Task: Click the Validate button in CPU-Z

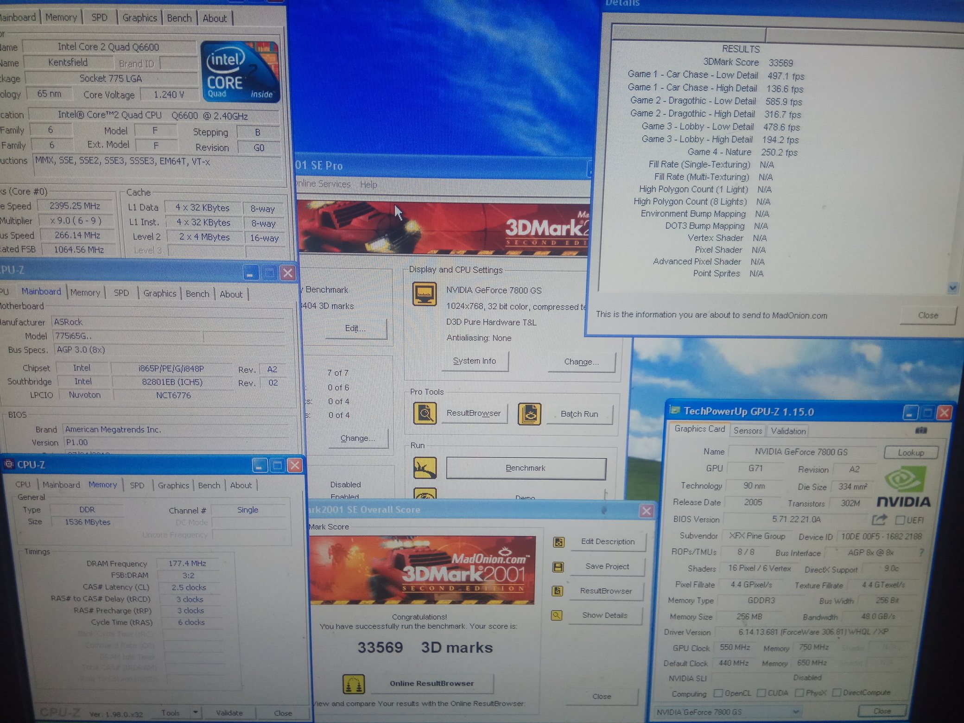Action: tap(229, 713)
